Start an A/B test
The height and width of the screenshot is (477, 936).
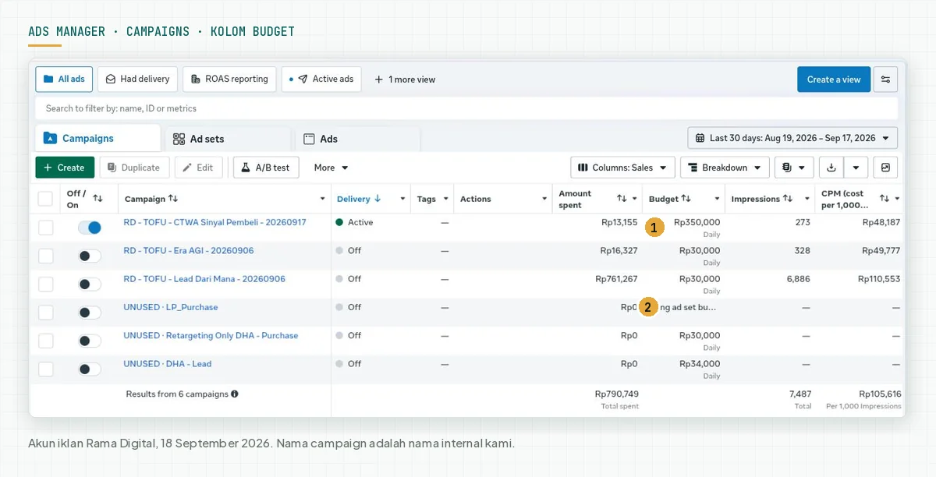tap(266, 168)
